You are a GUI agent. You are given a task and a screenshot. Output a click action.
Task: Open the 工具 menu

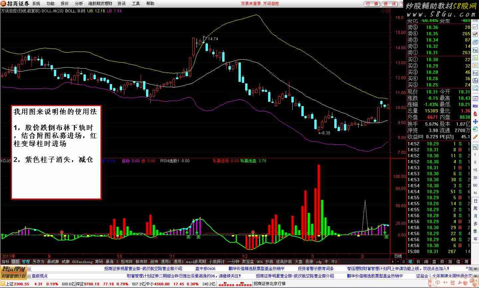(x=136, y=4)
